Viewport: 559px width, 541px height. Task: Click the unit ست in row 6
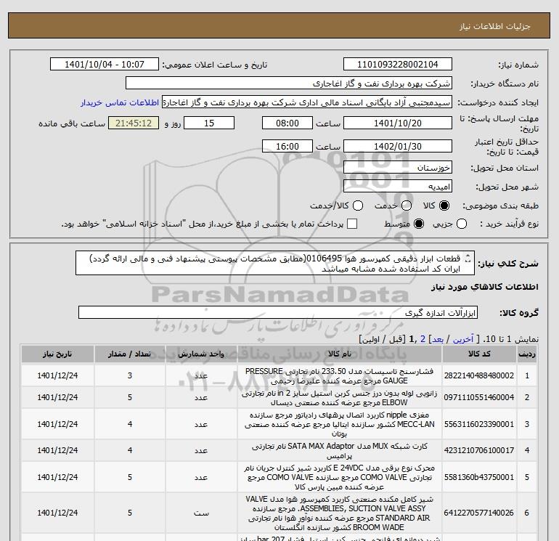201,513
